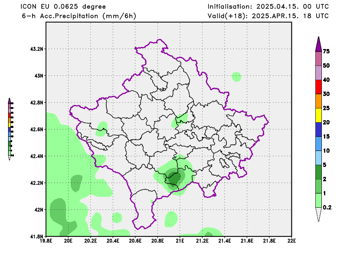Click the 21E longitude label
This screenshot has height=268, width=347.
click(180, 241)
